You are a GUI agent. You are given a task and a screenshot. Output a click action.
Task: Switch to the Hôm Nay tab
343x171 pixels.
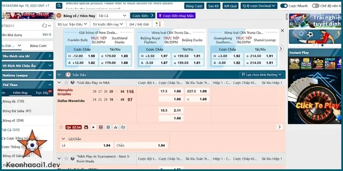(20, 93)
